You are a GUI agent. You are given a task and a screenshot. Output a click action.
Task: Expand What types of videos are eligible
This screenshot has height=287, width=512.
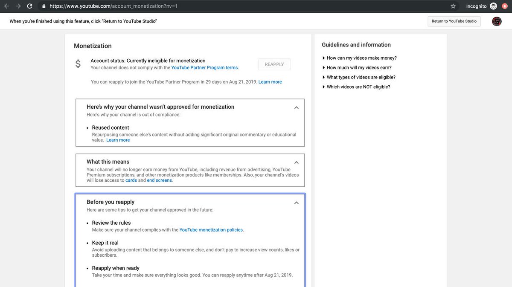coord(359,77)
